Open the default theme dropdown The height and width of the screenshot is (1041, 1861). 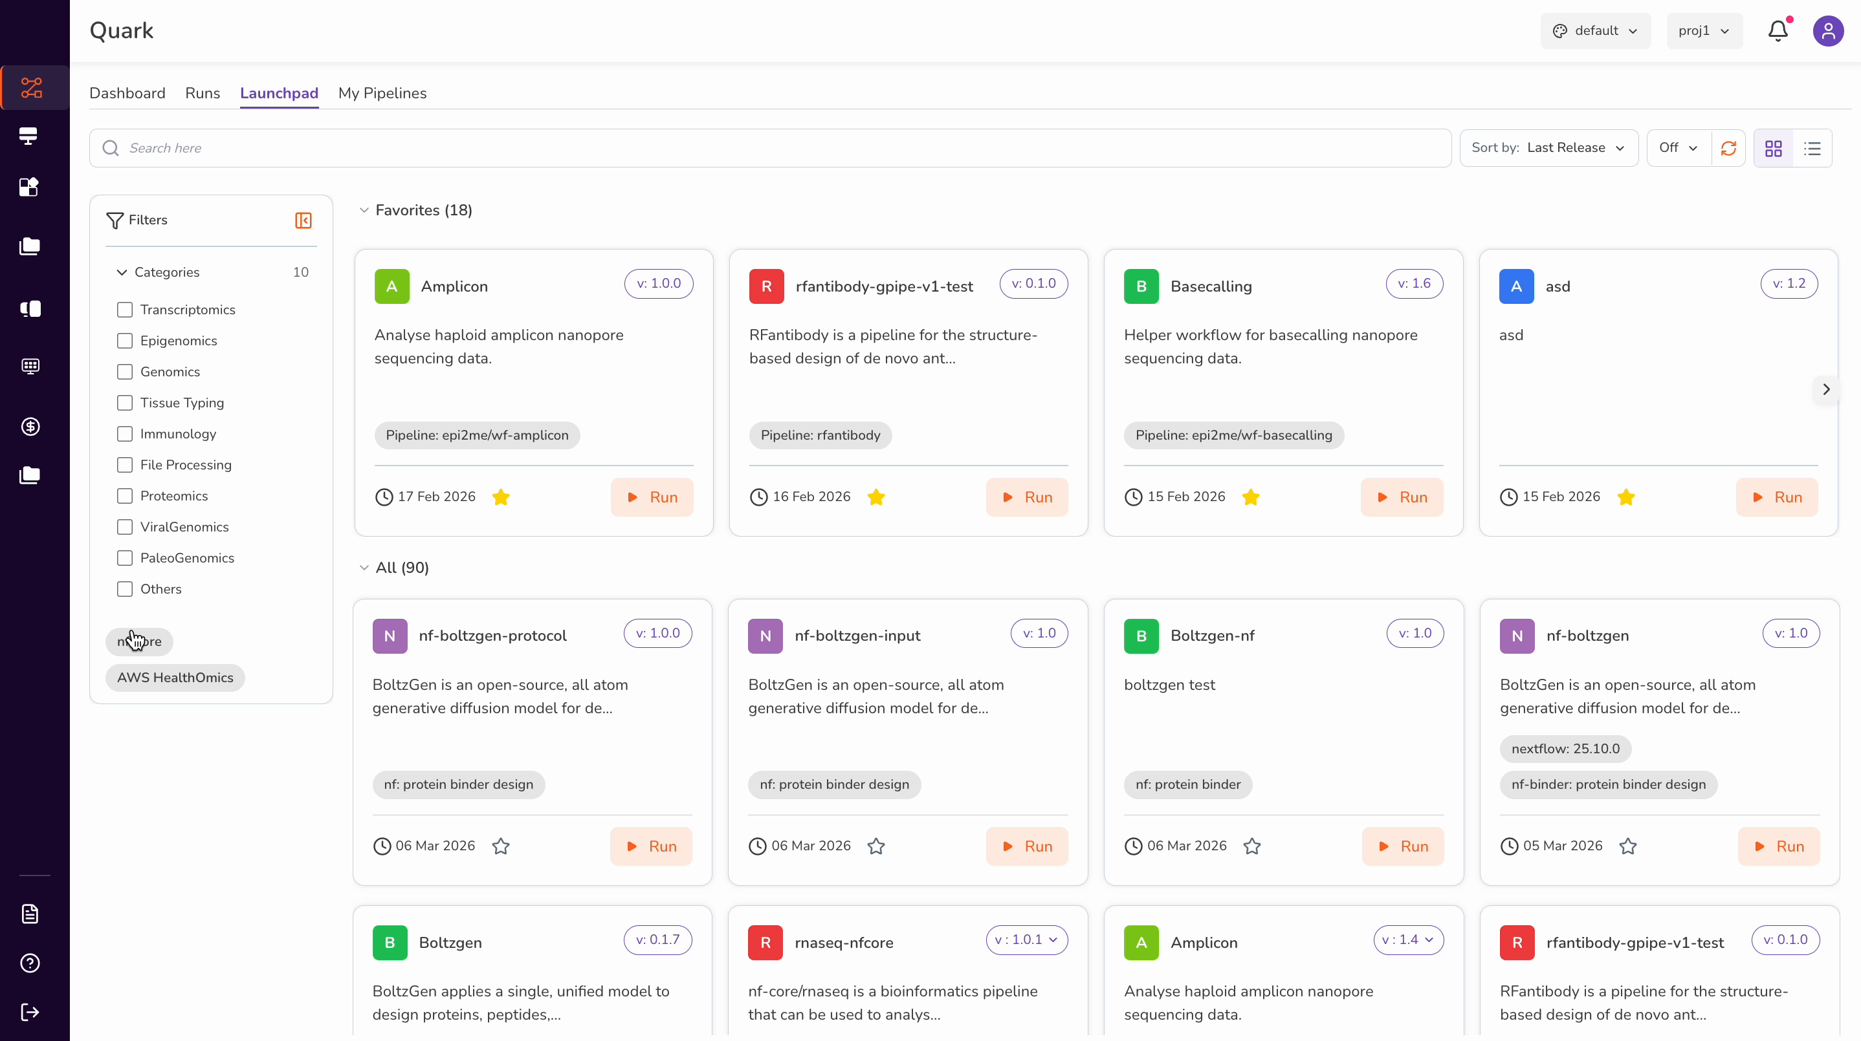point(1595,30)
